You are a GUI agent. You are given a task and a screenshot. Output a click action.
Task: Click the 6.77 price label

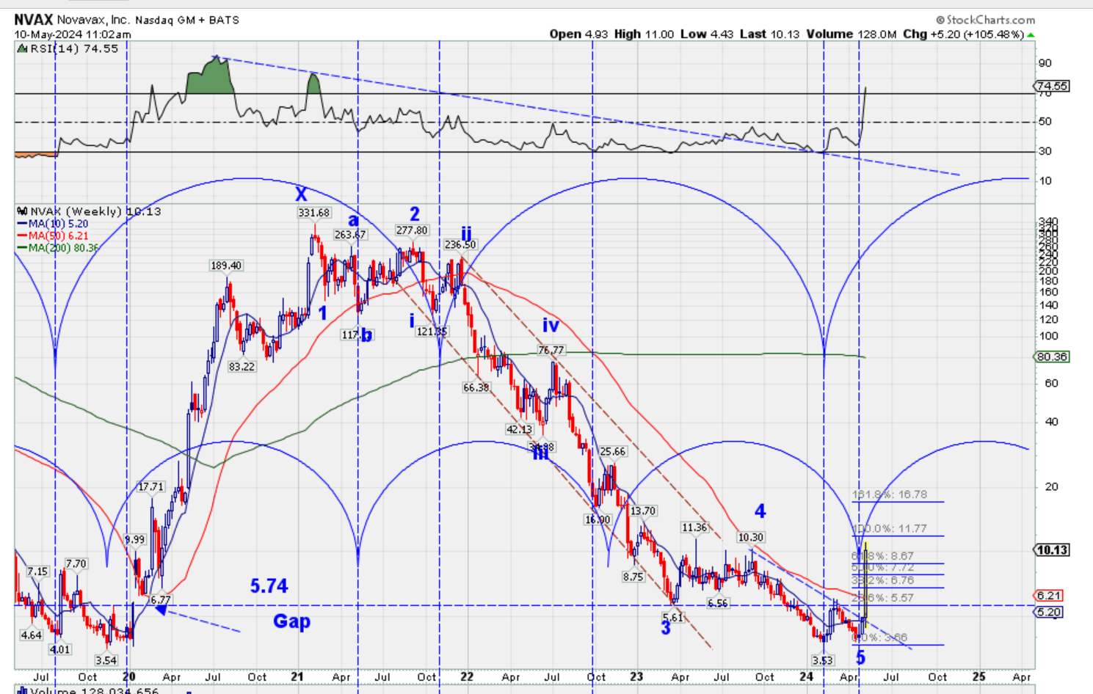click(160, 600)
